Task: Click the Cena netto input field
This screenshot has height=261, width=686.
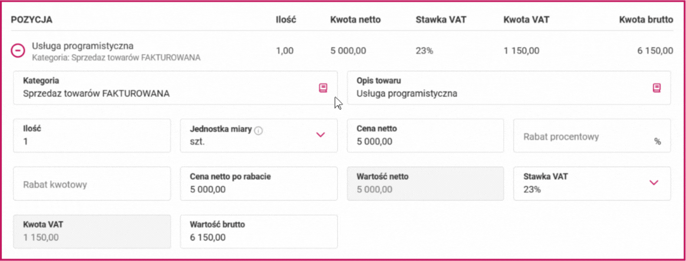Action: [x=426, y=136]
